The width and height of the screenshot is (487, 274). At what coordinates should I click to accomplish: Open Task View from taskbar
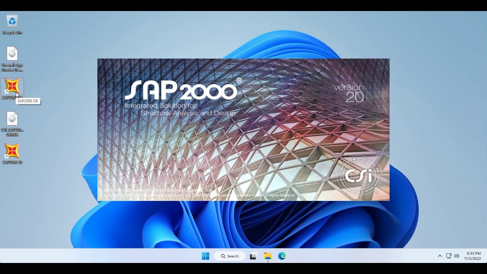[253, 256]
